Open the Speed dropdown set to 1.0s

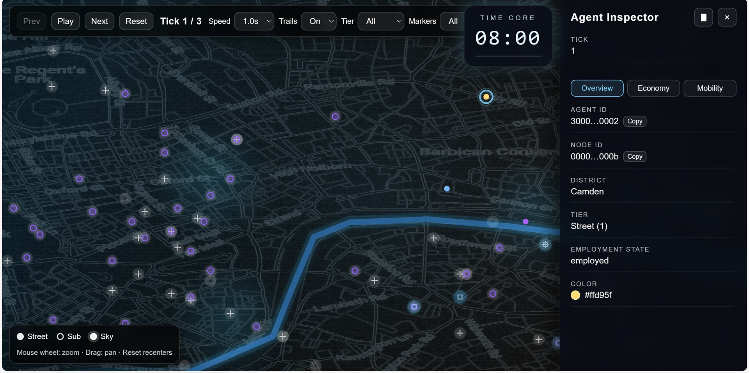click(x=254, y=21)
